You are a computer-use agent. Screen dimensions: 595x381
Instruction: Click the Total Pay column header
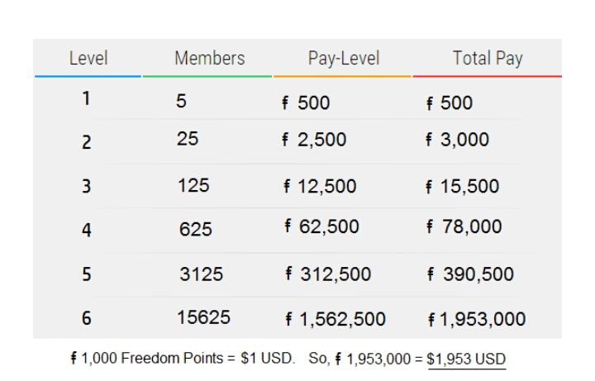coord(487,59)
